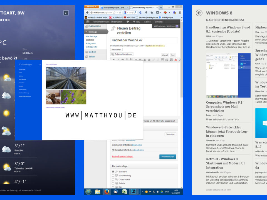Screen dimensions: 267x200
Task: Open the orange Firefox menu button
Action: pos(91,7)
